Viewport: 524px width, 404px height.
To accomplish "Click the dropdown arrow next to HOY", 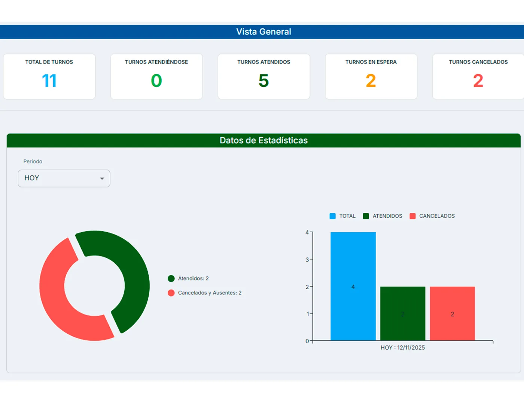I will point(102,179).
